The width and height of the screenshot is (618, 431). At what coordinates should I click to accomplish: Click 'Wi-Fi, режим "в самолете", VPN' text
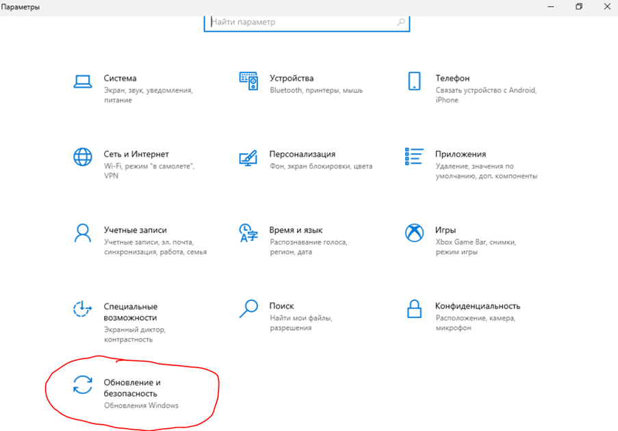point(149,171)
